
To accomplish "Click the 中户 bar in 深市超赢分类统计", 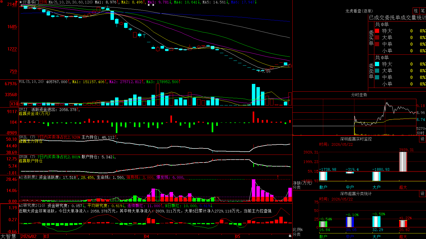I will click(350, 222).
